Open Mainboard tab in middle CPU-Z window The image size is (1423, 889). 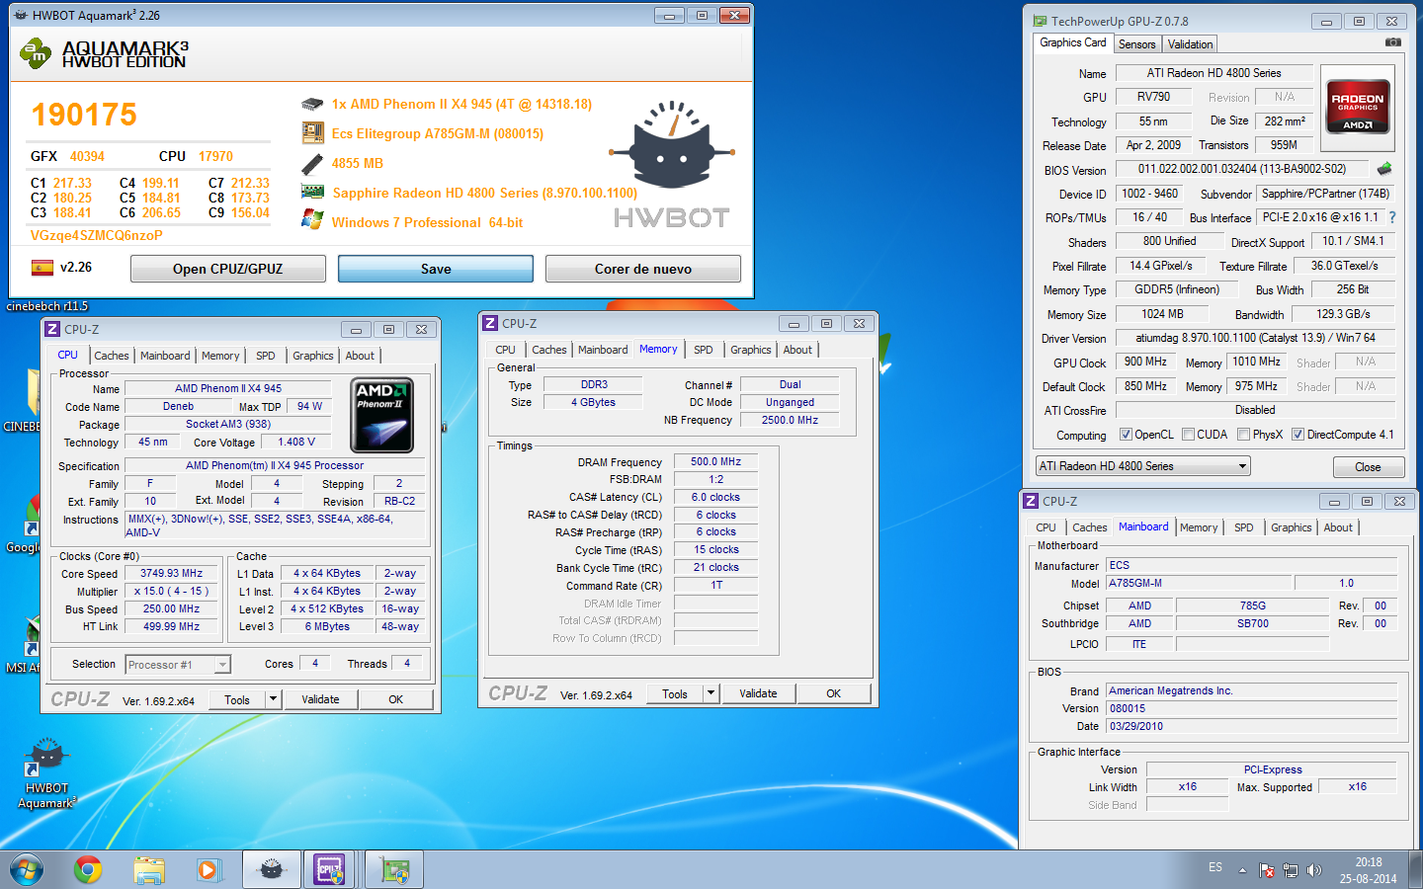[603, 350]
